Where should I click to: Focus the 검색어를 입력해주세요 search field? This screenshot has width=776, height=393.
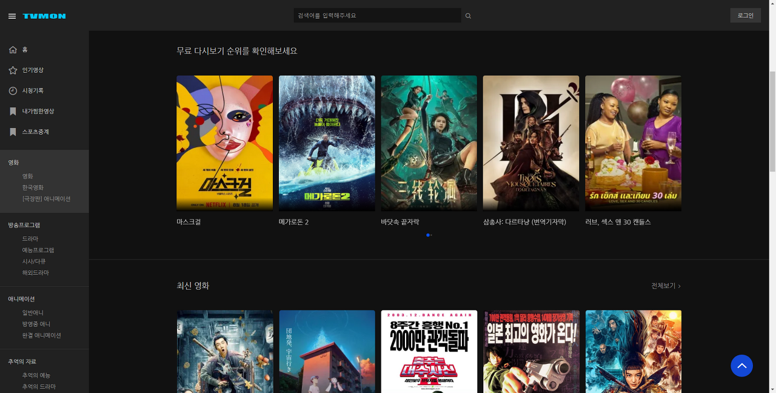(x=377, y=15)
